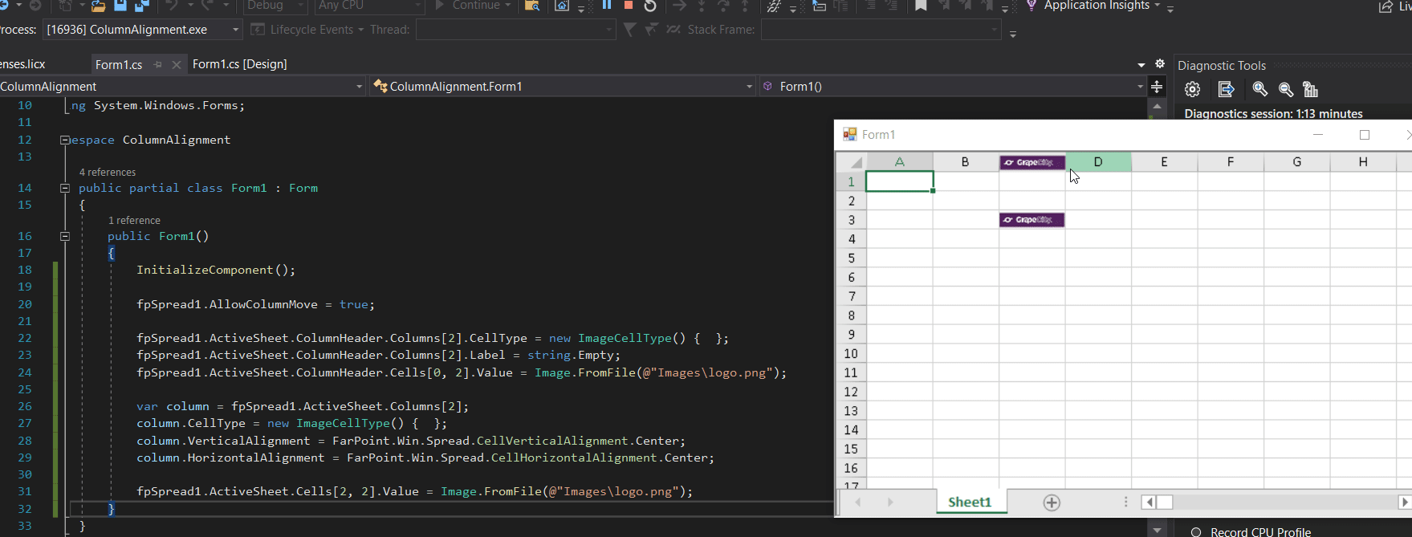Click the editor split window icon

pos(1157,86)
